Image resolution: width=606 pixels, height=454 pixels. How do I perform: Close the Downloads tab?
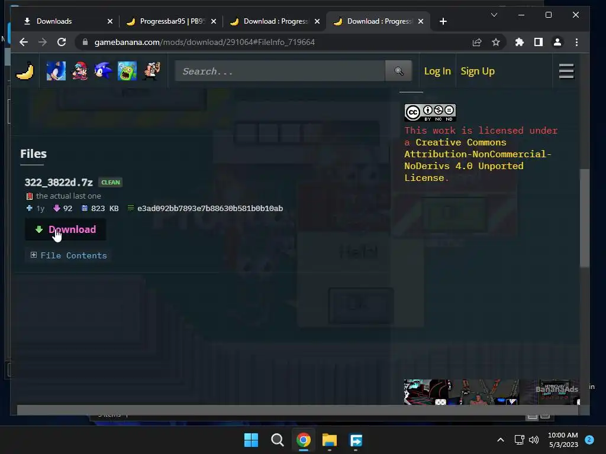click(x=109, y=21)
